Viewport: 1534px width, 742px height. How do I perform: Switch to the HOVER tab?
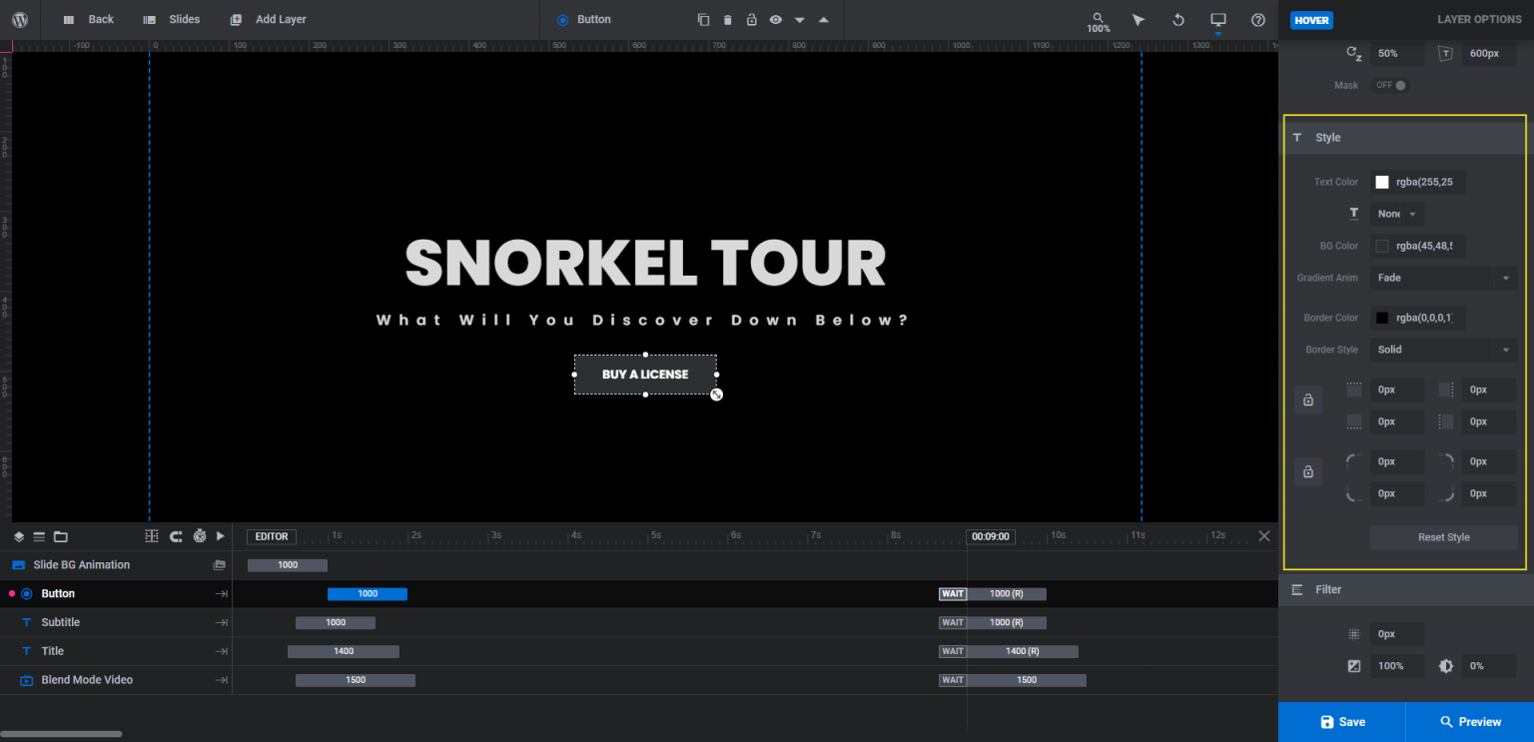coord(1310,19)
